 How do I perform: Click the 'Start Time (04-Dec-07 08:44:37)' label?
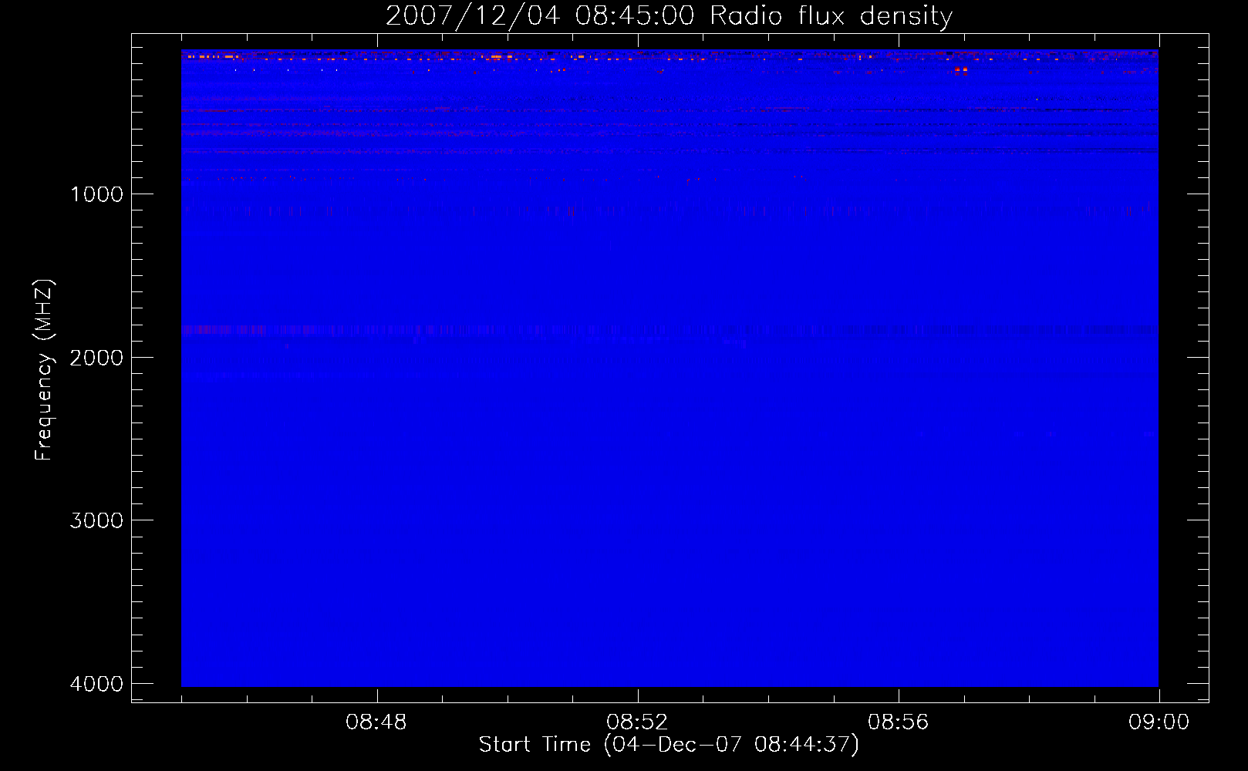(669, 745)
